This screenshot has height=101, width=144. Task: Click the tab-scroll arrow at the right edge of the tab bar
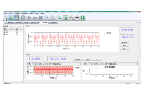click(140, 22)
